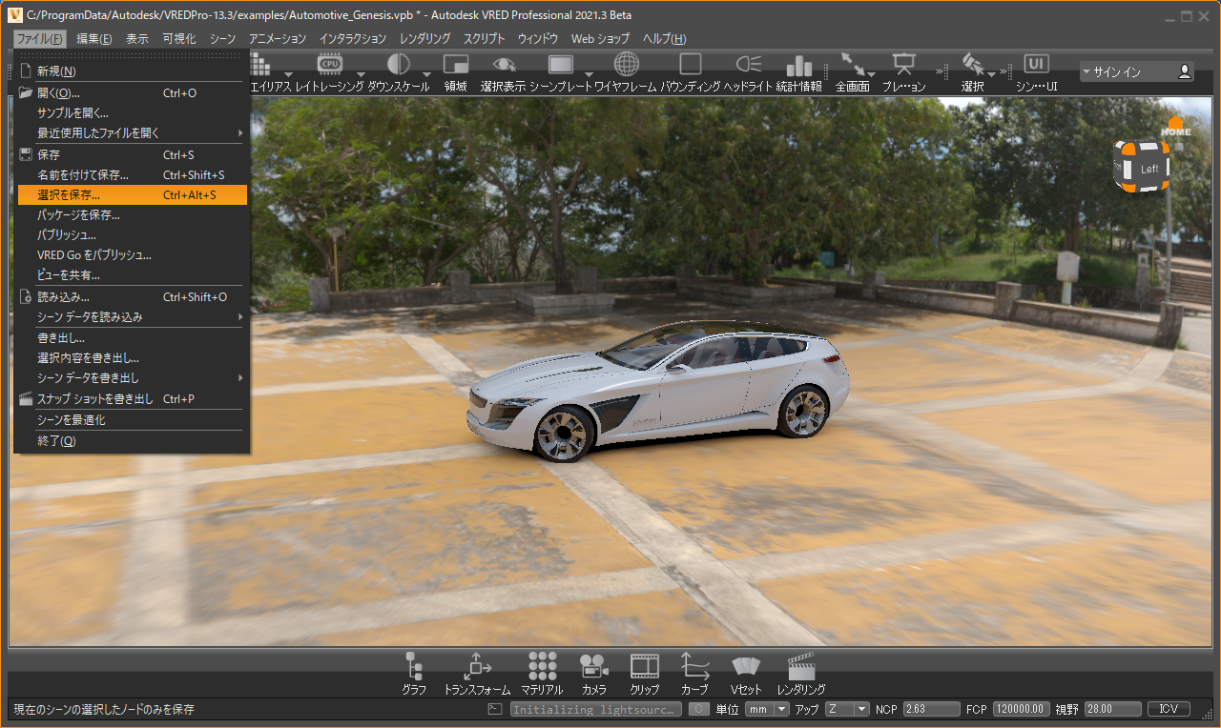
Task: Toggle 統計情報 statistics display
Action: 798,66
